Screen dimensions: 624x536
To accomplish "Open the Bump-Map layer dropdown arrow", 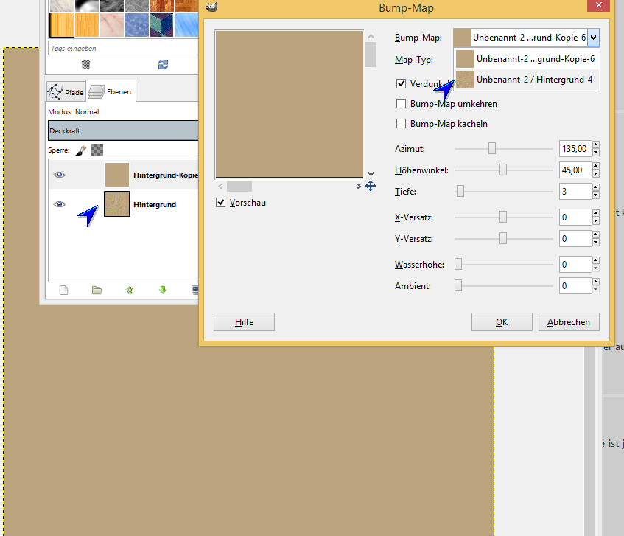I will [593, 38].
